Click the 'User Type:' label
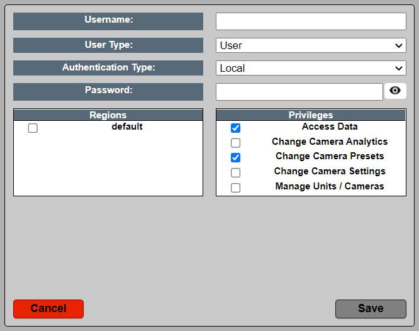 (108, 45)
